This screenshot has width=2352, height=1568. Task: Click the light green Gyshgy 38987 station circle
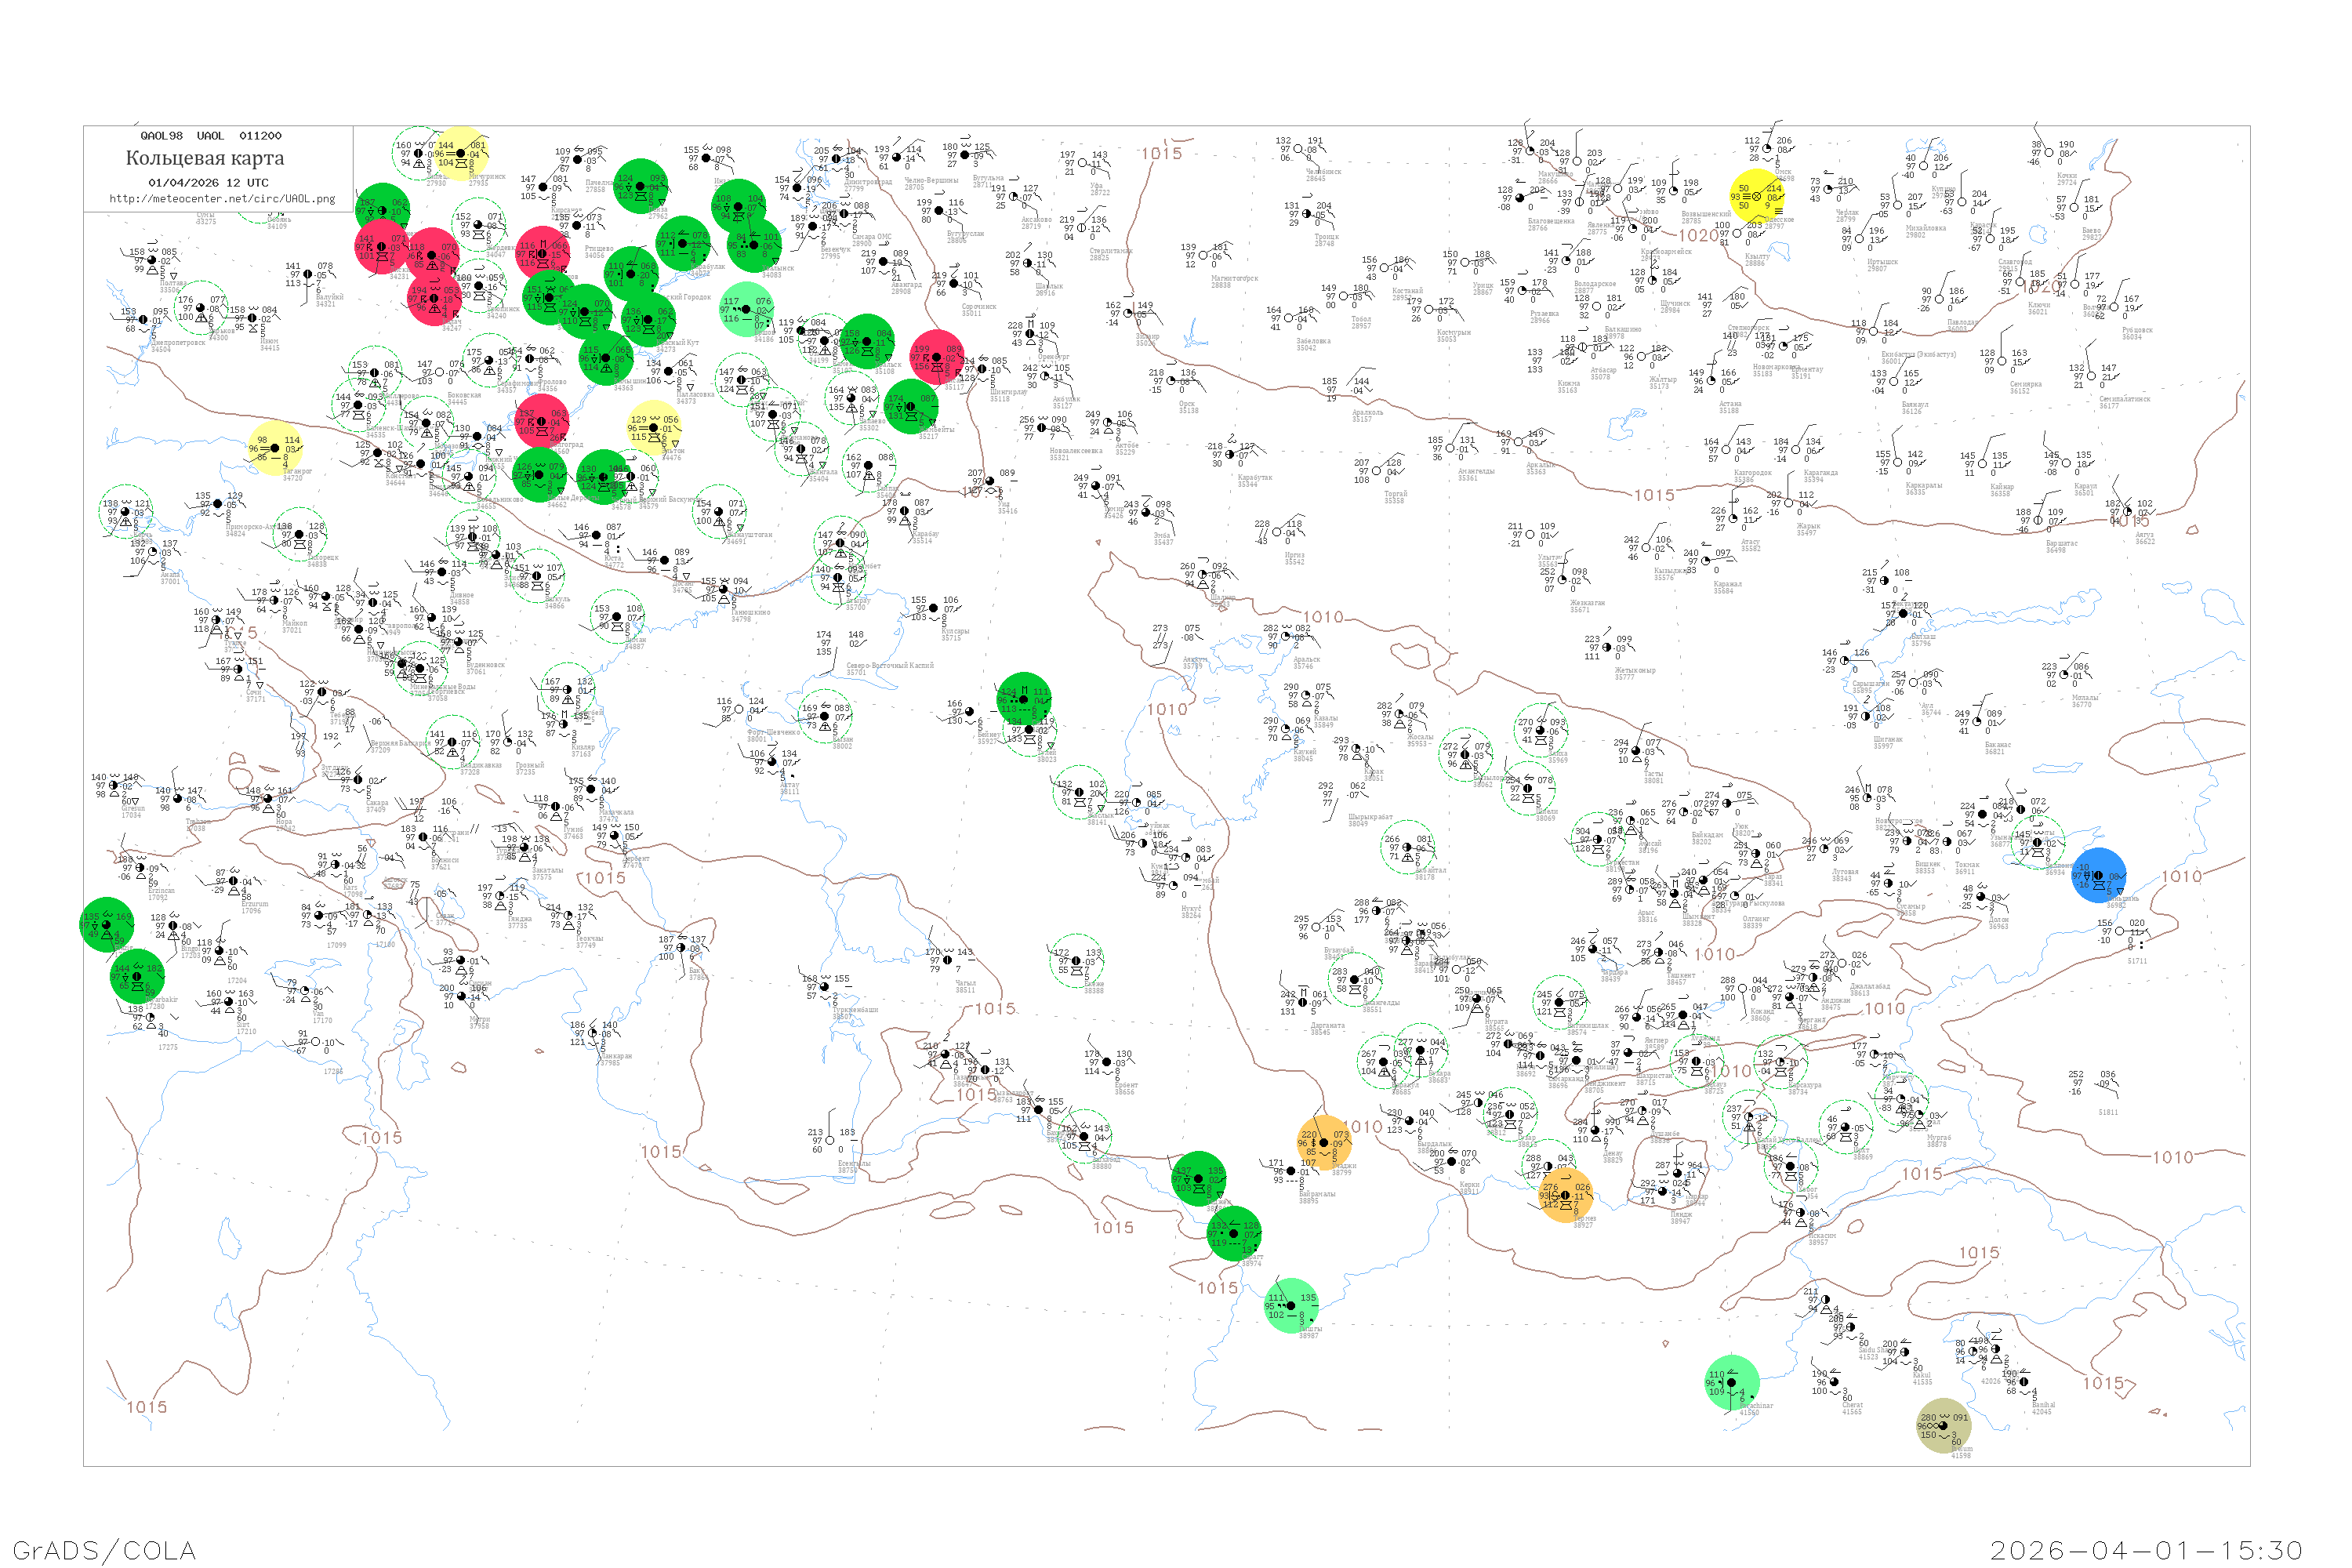(1291, 1305)
